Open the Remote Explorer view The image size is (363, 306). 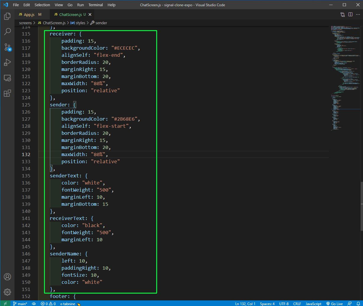7,78
